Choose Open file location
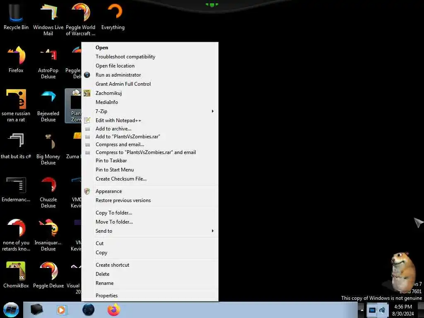Viewport: 424px width, 318px height. pyautogui.click(x=150, y=66)
